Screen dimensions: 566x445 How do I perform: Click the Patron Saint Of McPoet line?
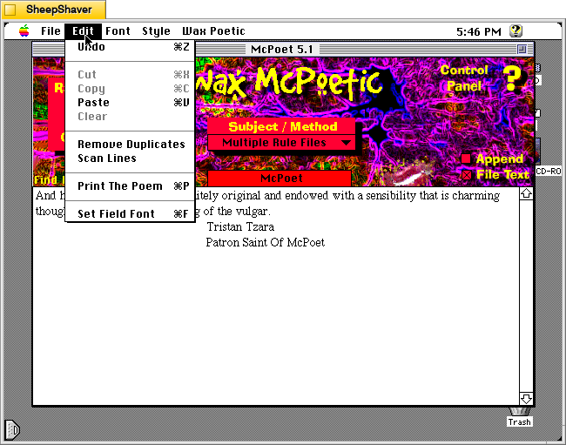[266, 242]
